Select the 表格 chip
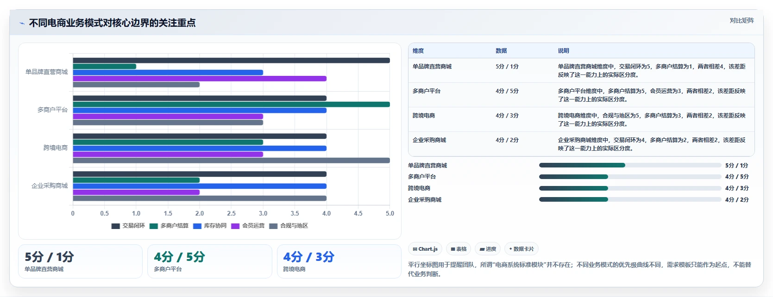This screenshot has height=297, width=773. 459,249
